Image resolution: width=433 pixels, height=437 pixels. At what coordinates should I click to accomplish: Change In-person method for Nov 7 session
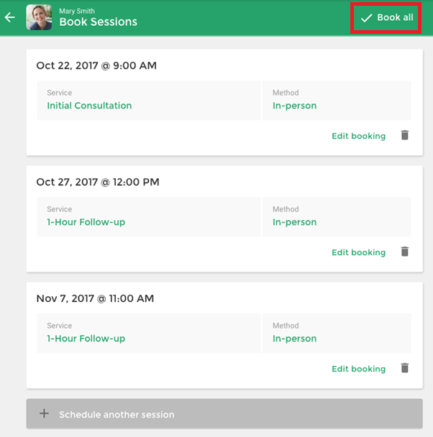(x=337, y=333)
